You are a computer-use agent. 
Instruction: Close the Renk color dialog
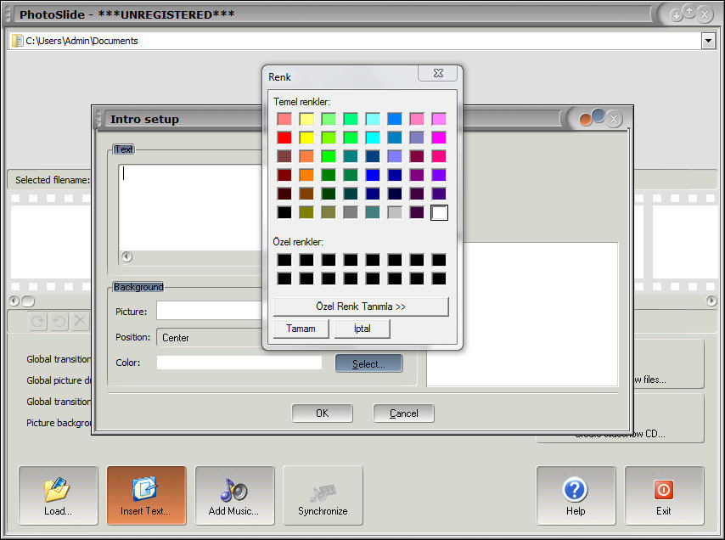click(438, 73)
